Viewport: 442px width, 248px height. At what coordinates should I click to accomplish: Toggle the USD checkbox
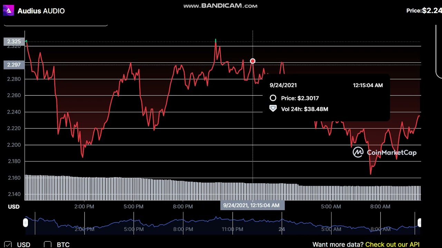click(8, 245)
